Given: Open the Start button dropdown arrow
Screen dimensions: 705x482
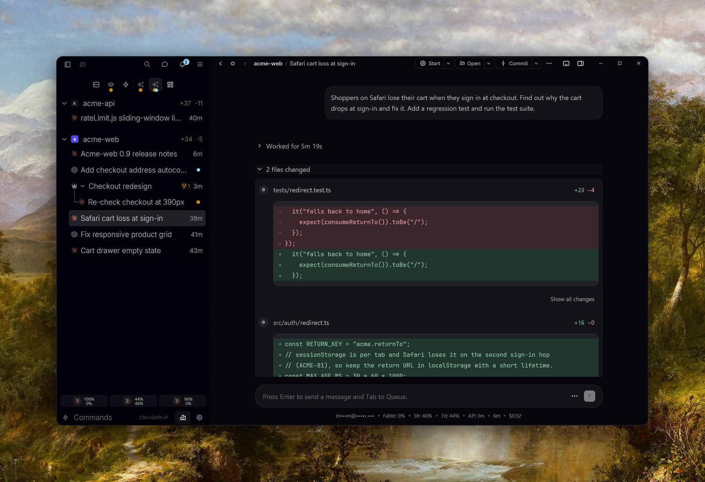Looking at the screenshot, I should click(448, 63).
